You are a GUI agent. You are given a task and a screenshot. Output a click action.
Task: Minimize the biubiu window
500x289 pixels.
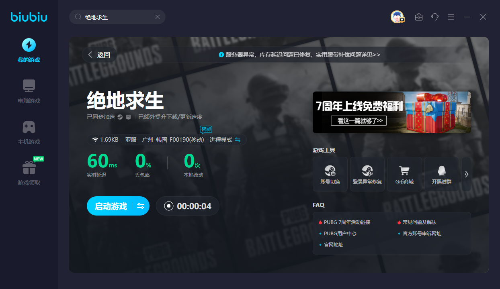[x=467, y=17]
